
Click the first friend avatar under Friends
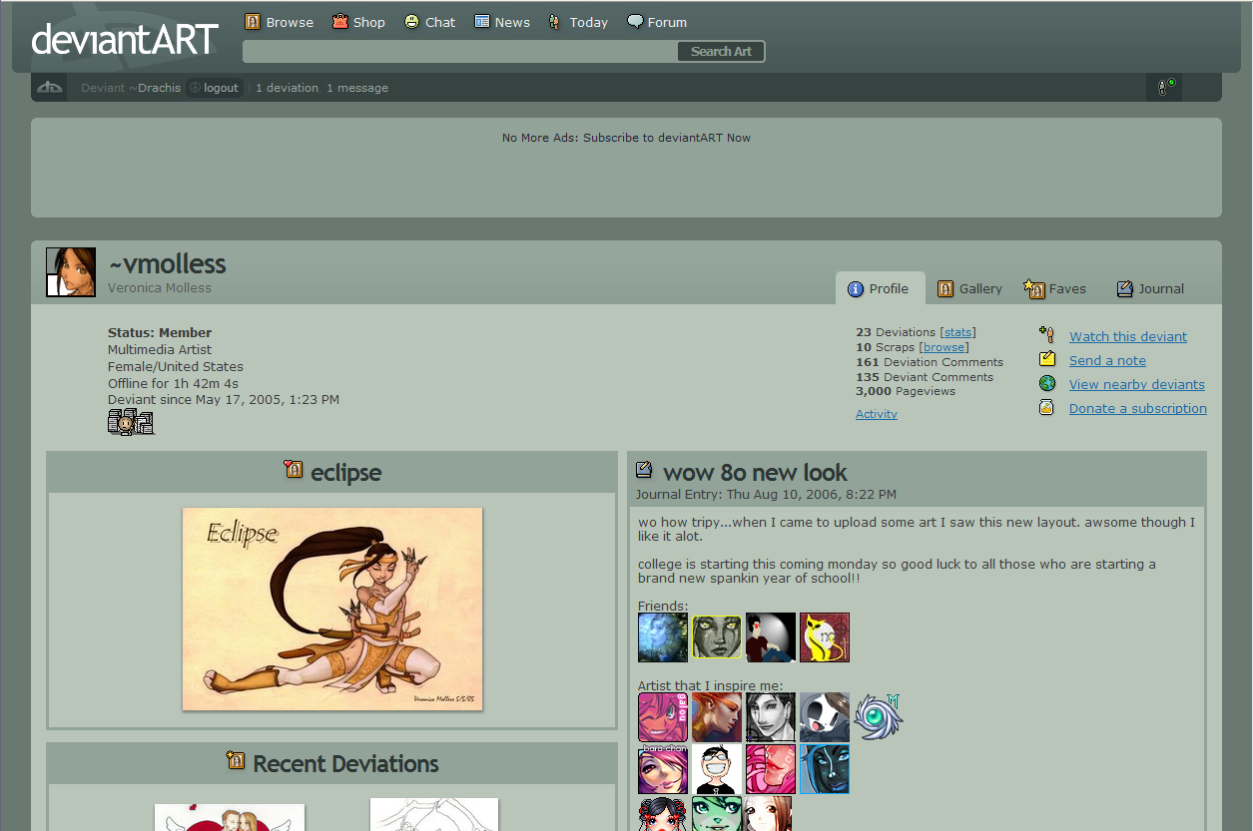click(663, 637)
